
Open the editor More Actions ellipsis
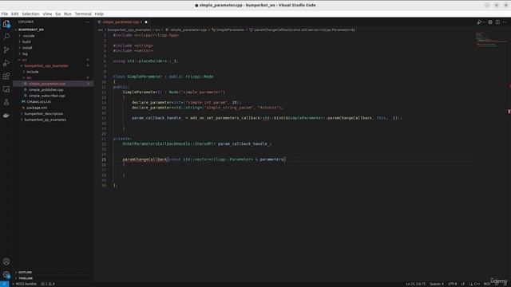click(x=505, y=22)
